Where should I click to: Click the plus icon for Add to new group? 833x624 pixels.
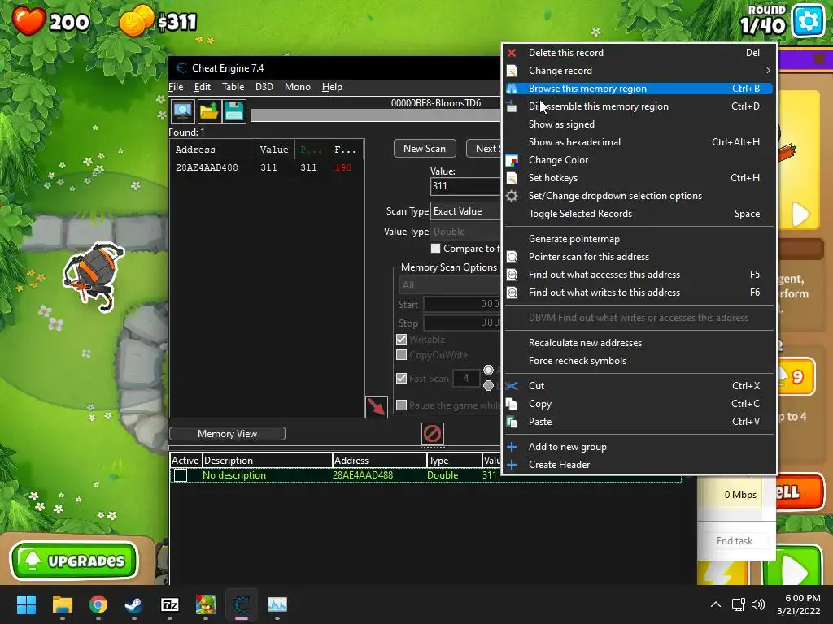(512, 447)
